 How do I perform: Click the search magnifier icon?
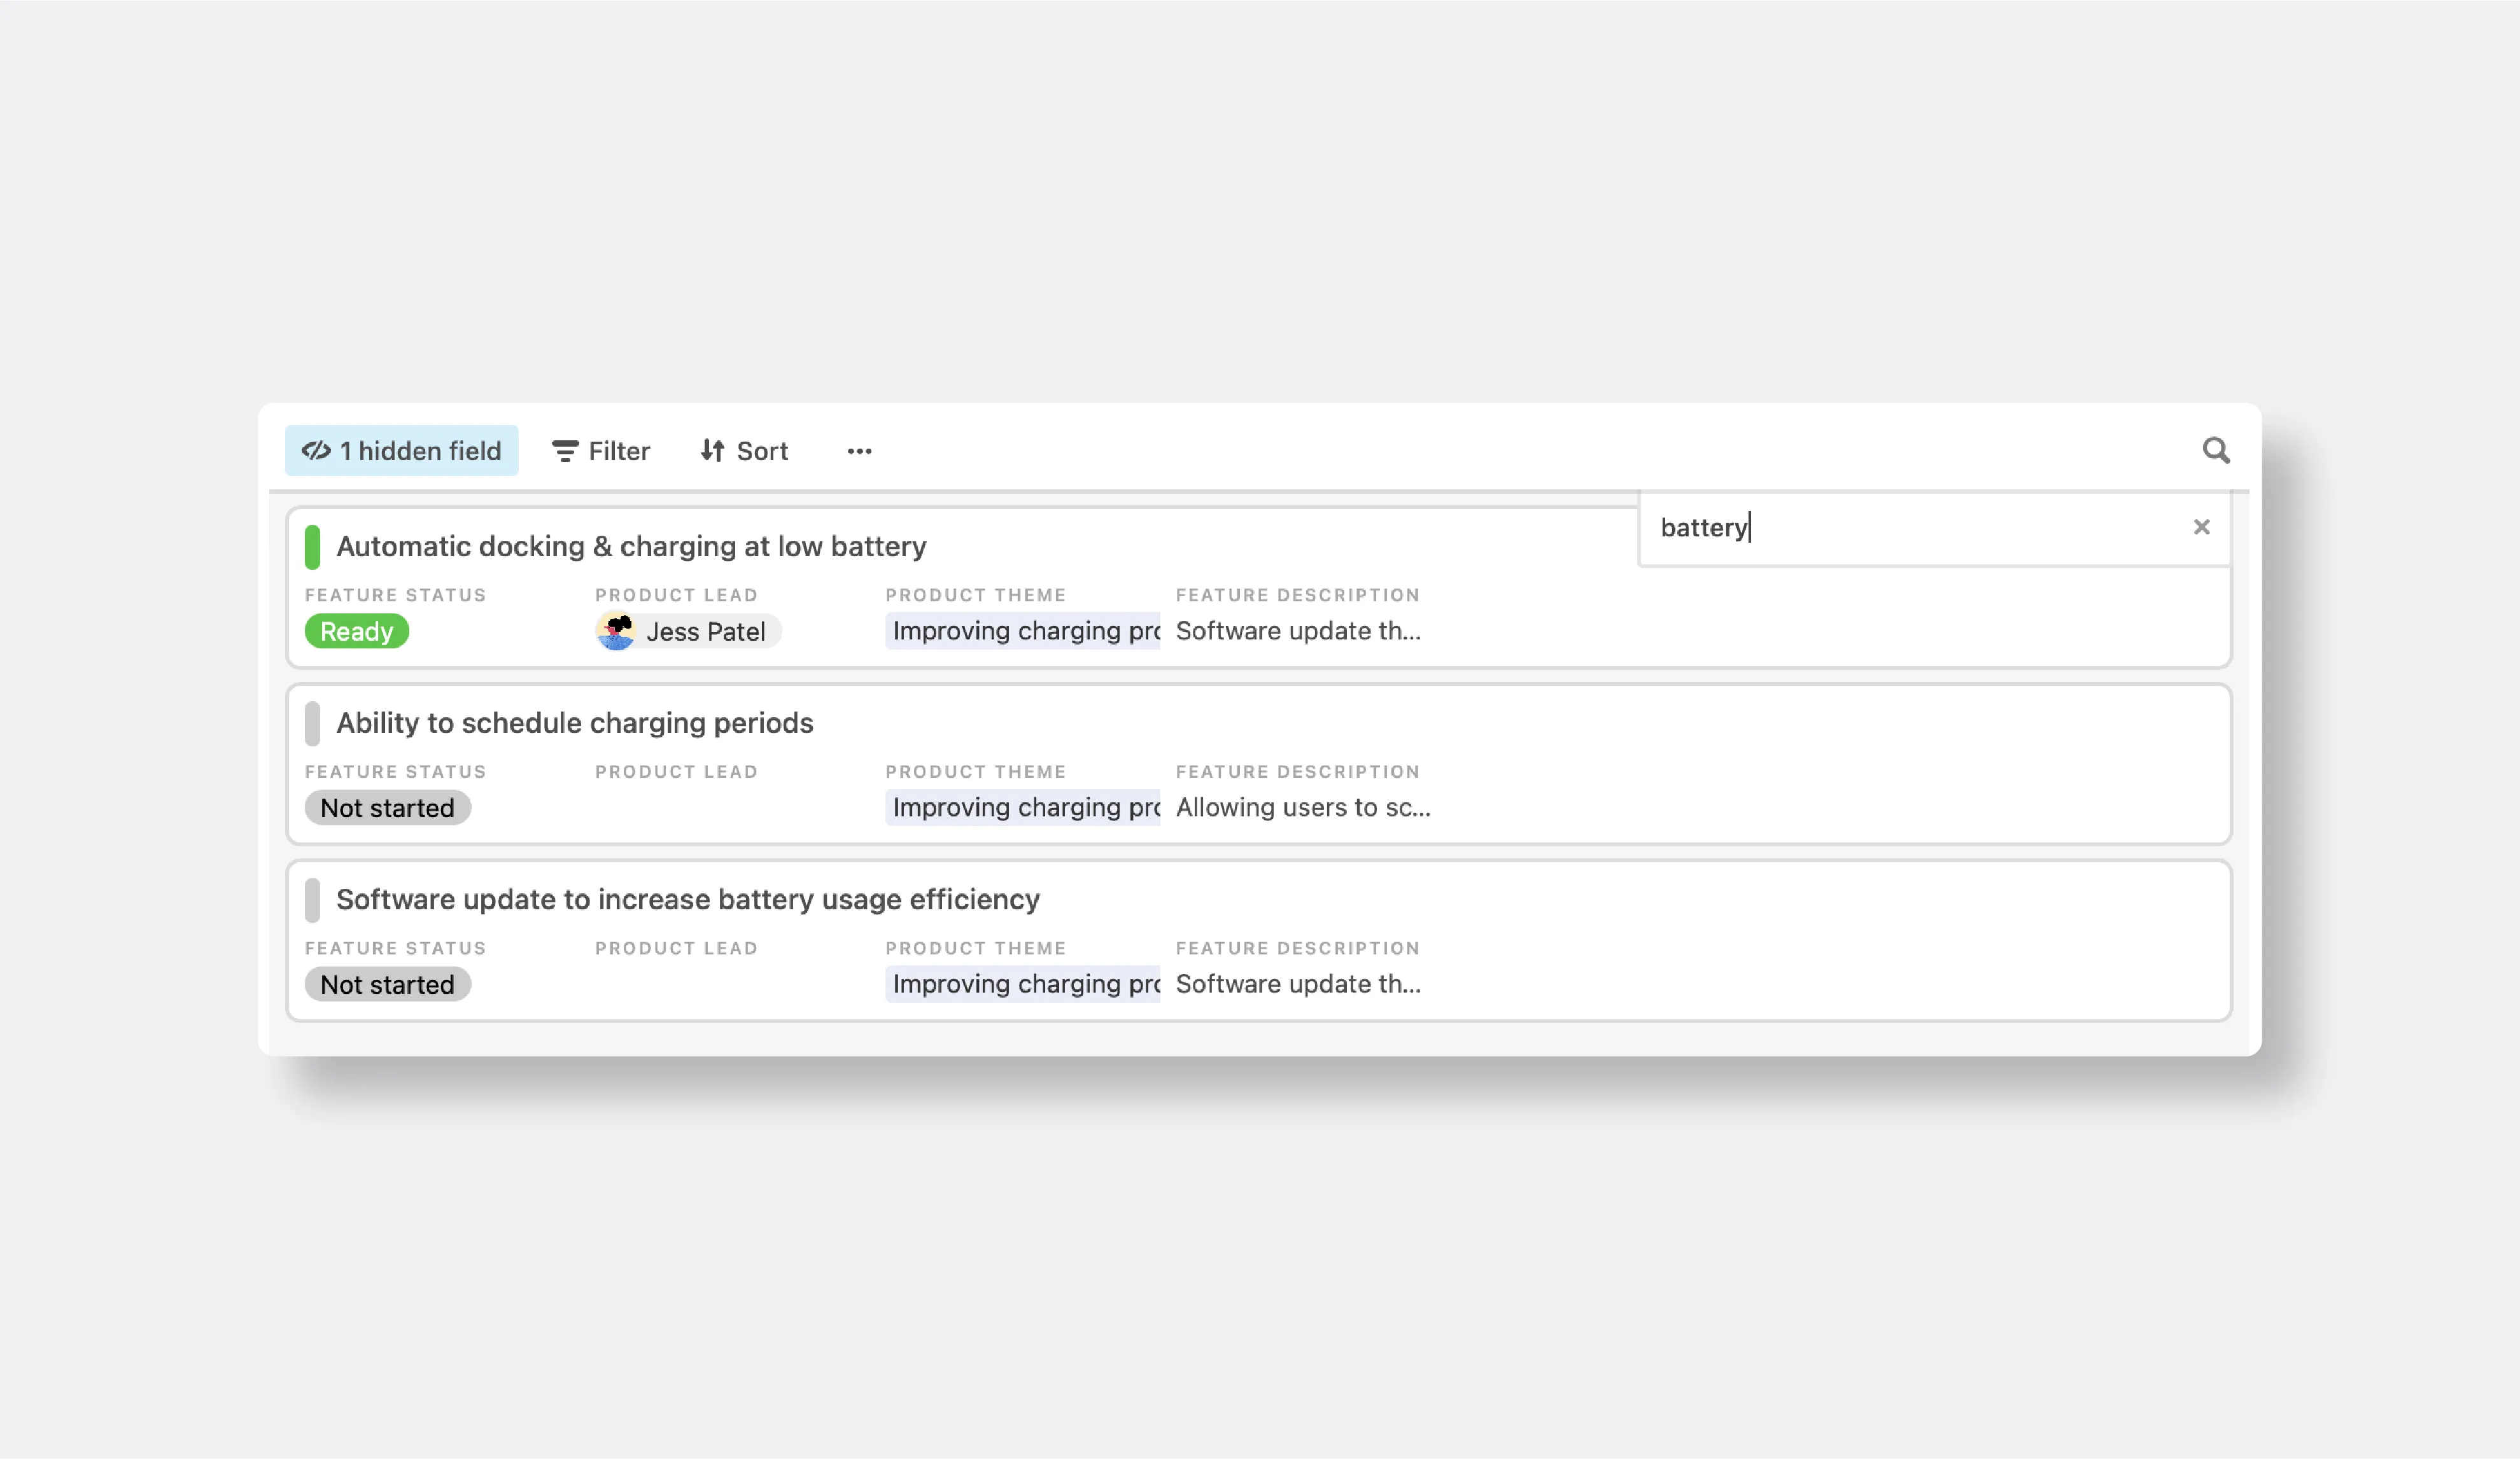2215,450
